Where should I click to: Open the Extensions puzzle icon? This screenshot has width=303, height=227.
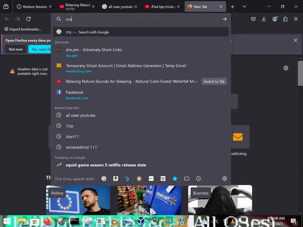click(285, 19)
